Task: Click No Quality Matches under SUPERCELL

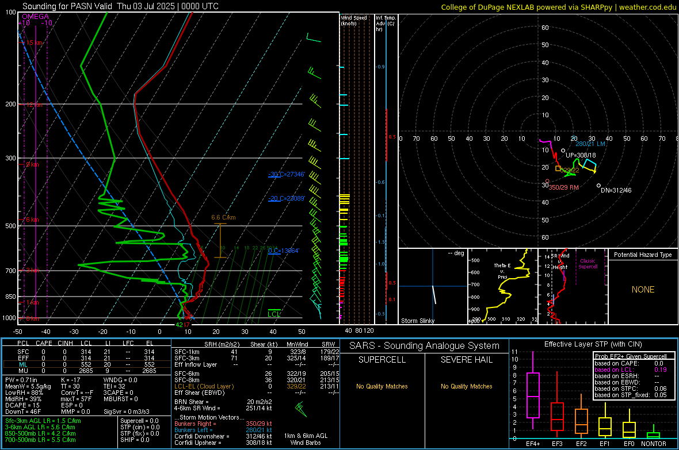Action: (382, 386)
